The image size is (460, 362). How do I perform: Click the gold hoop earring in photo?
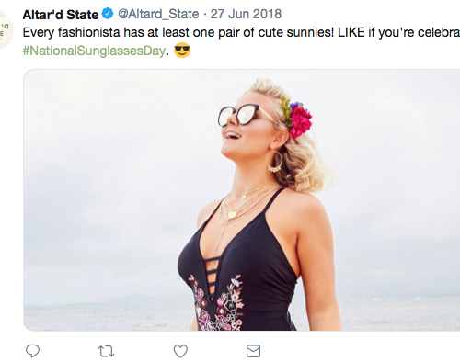click(274, 161)
